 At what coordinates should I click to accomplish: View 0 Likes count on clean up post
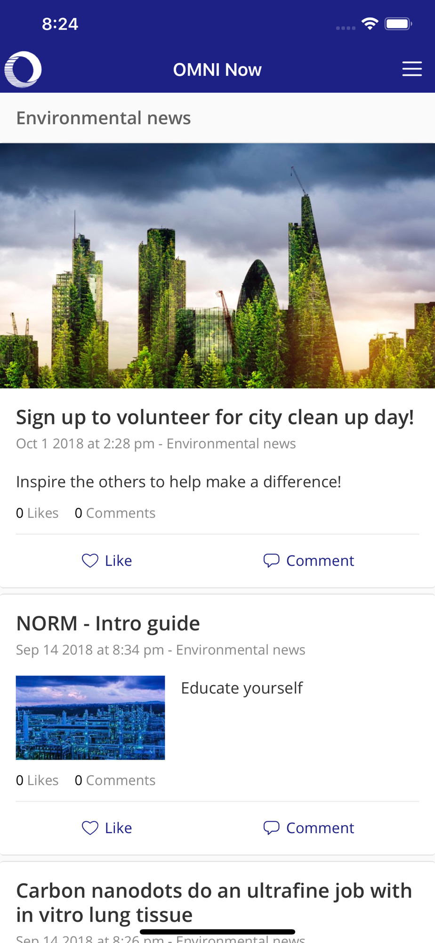click(37, 513)
